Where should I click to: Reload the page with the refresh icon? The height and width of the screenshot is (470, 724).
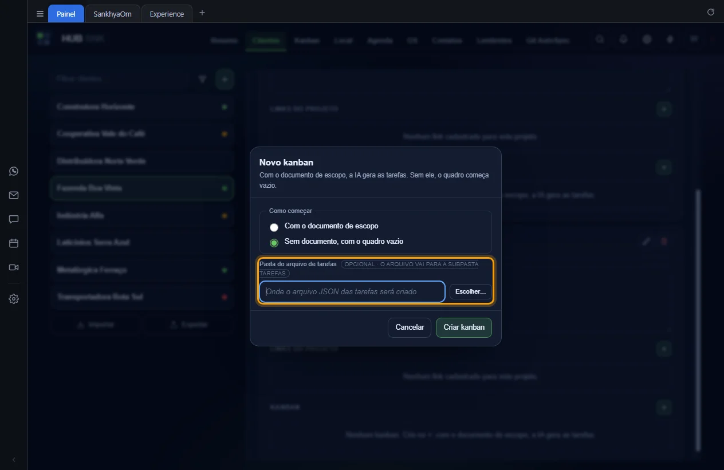711,12
